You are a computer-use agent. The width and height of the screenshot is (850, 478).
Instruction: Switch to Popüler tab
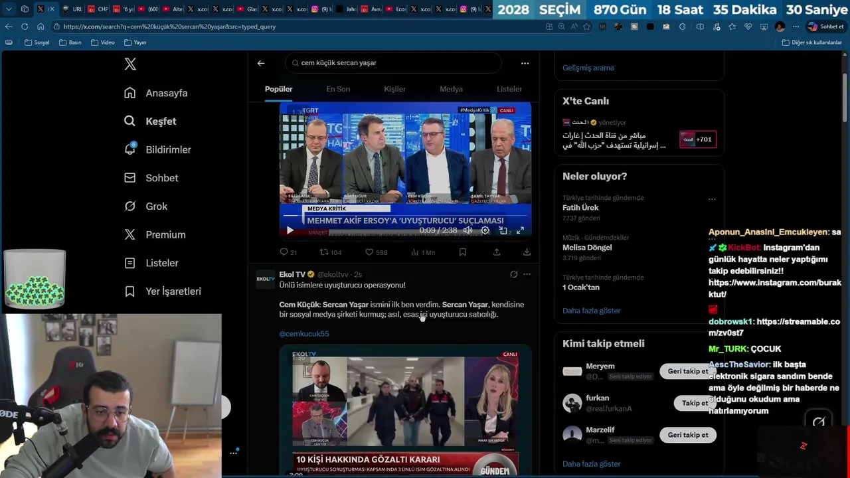[x=279, y=89]
